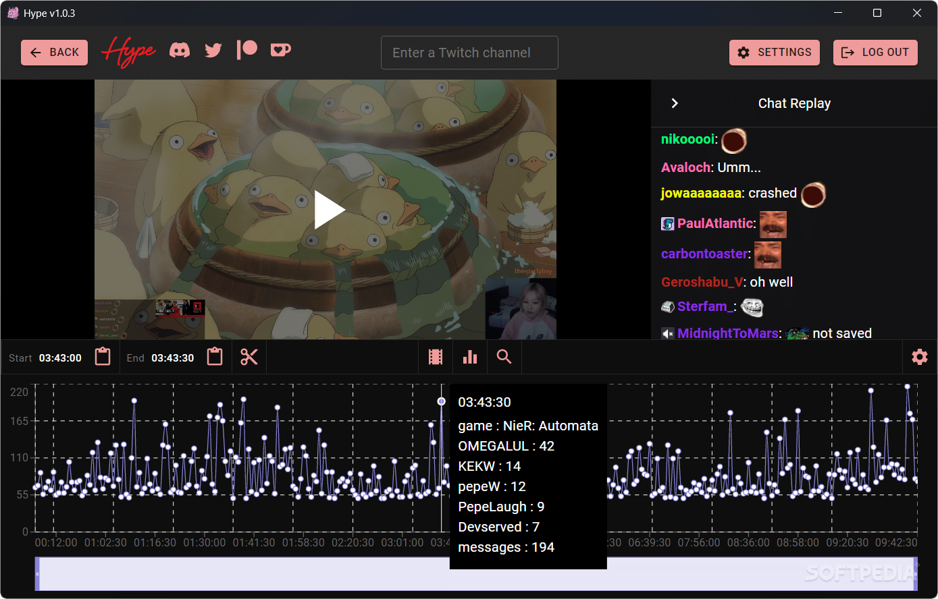Click the PepeLaugh : 9 tooltip line
Screen dimensions: 938x599
(501, 507)
